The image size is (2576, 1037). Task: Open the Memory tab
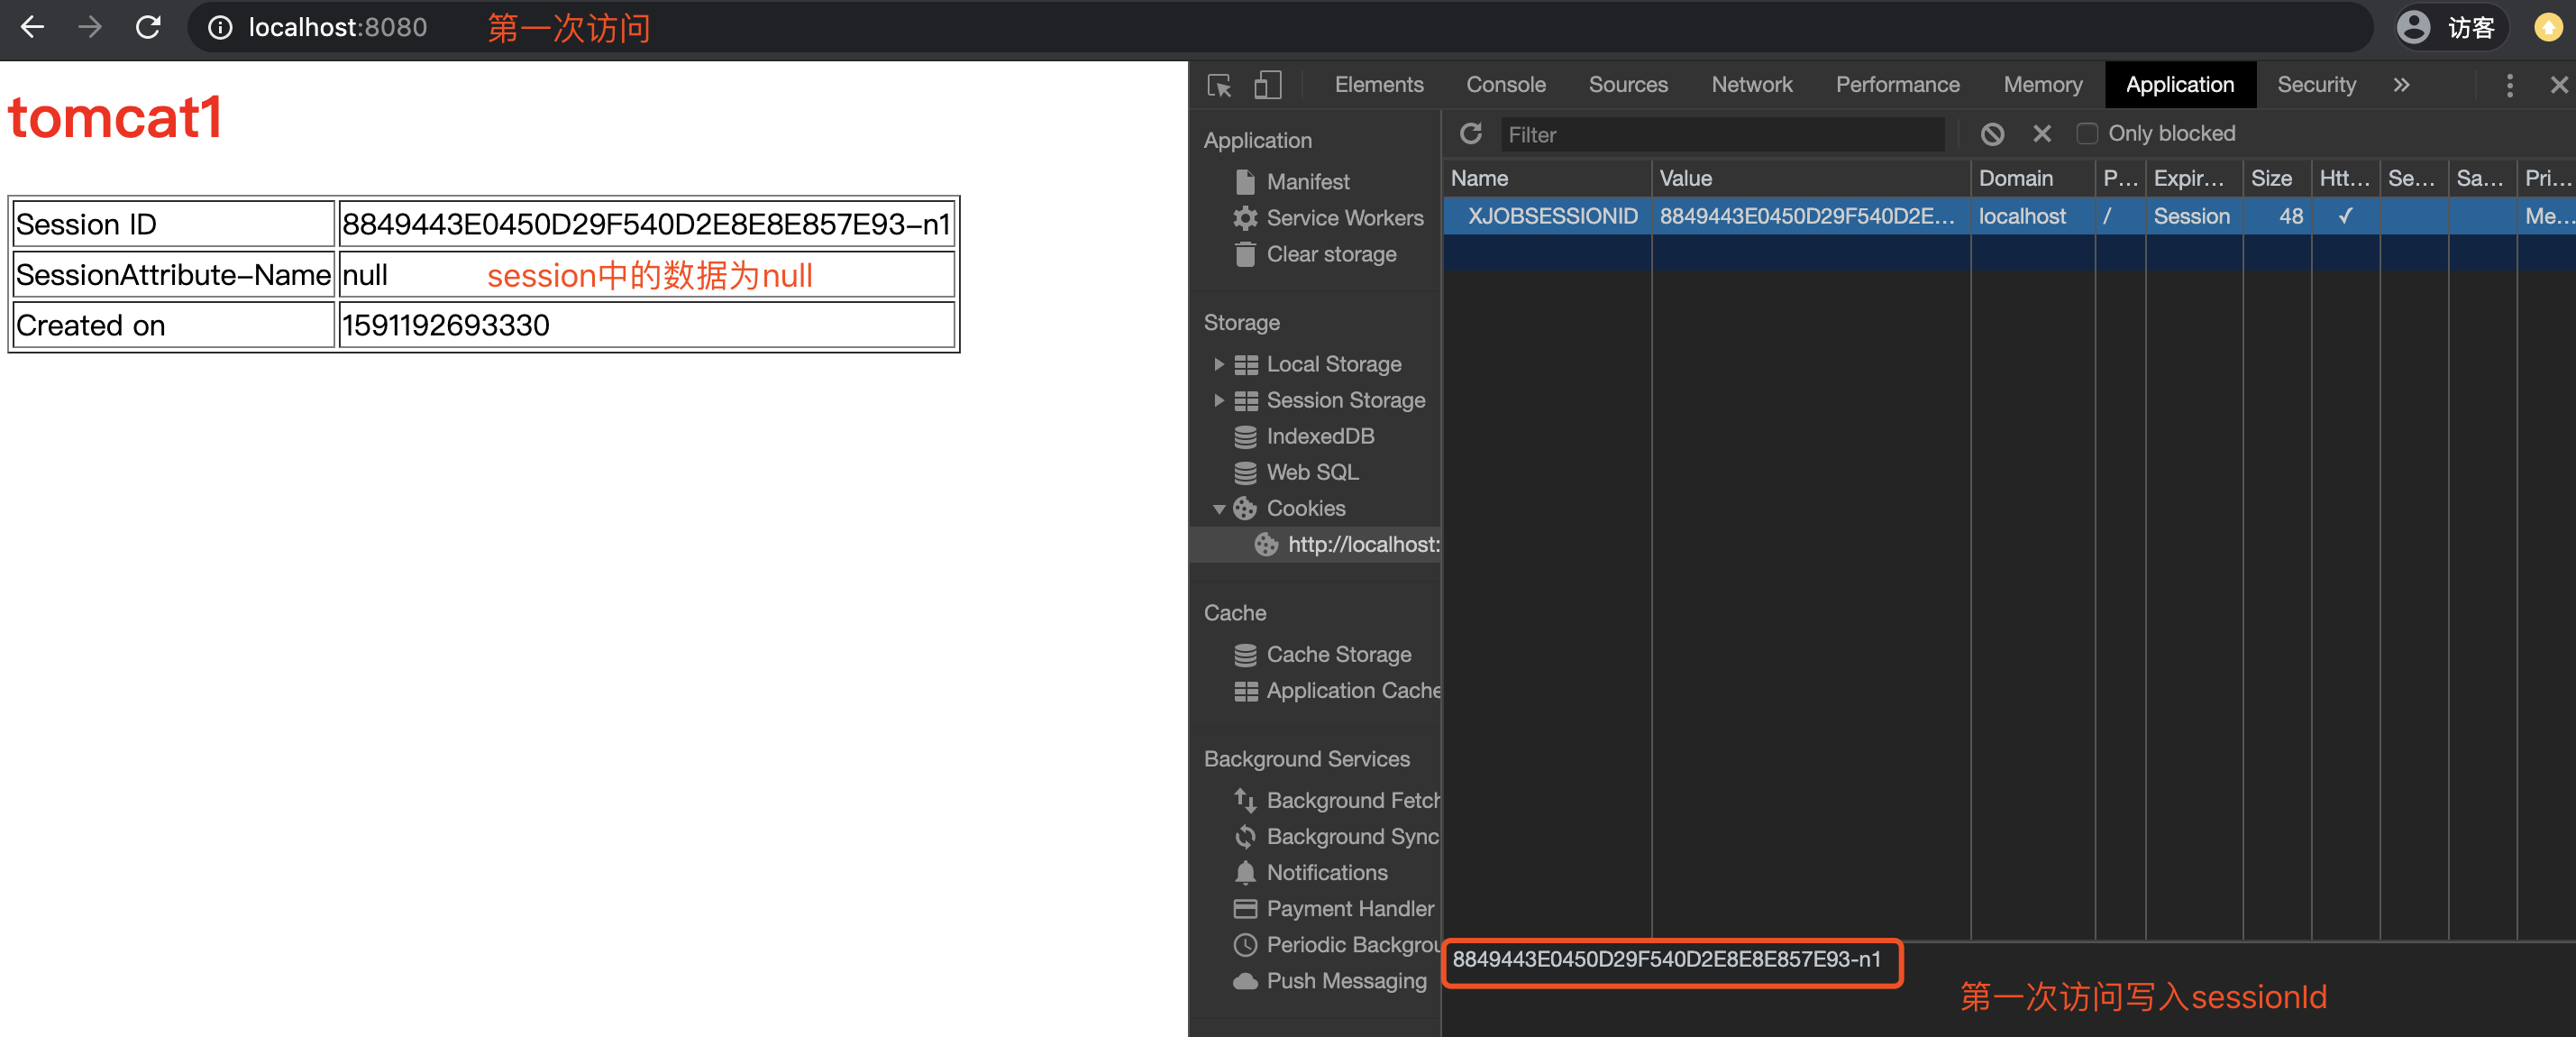click(2042, 85)
